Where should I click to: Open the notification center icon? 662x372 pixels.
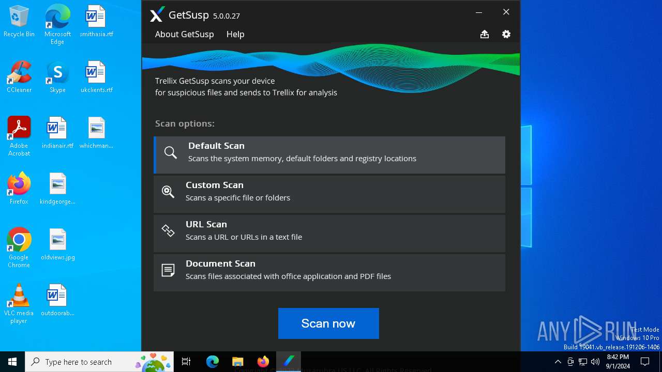click(645, 362)
